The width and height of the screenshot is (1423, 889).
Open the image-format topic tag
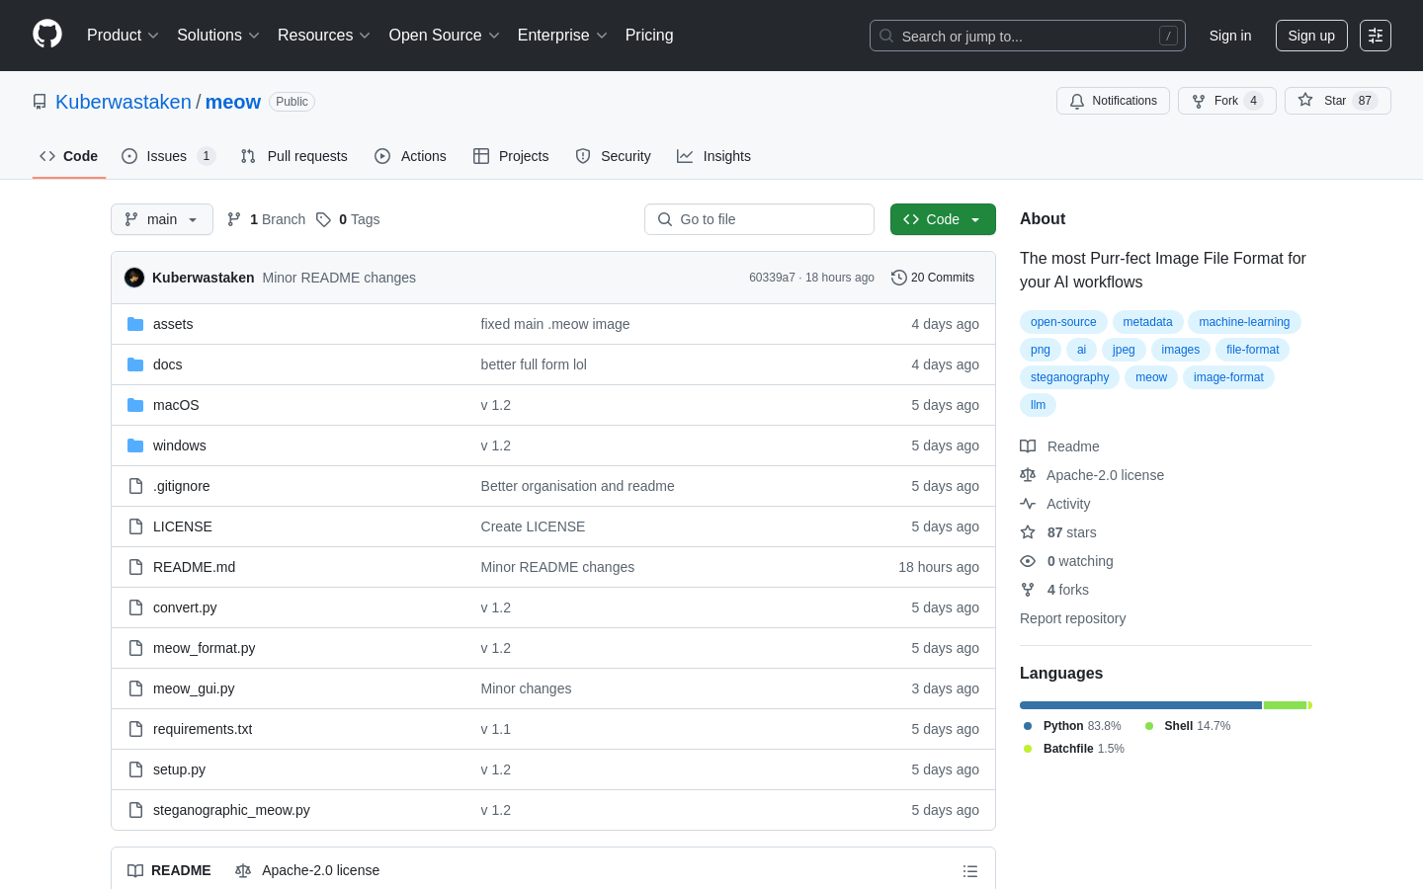[x=1228, y=377]
